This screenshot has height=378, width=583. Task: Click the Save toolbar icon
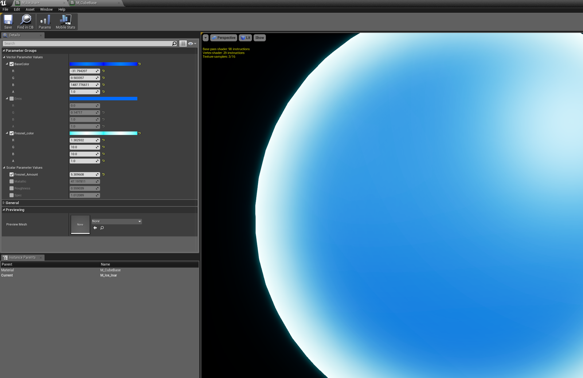tap(8, 21)
